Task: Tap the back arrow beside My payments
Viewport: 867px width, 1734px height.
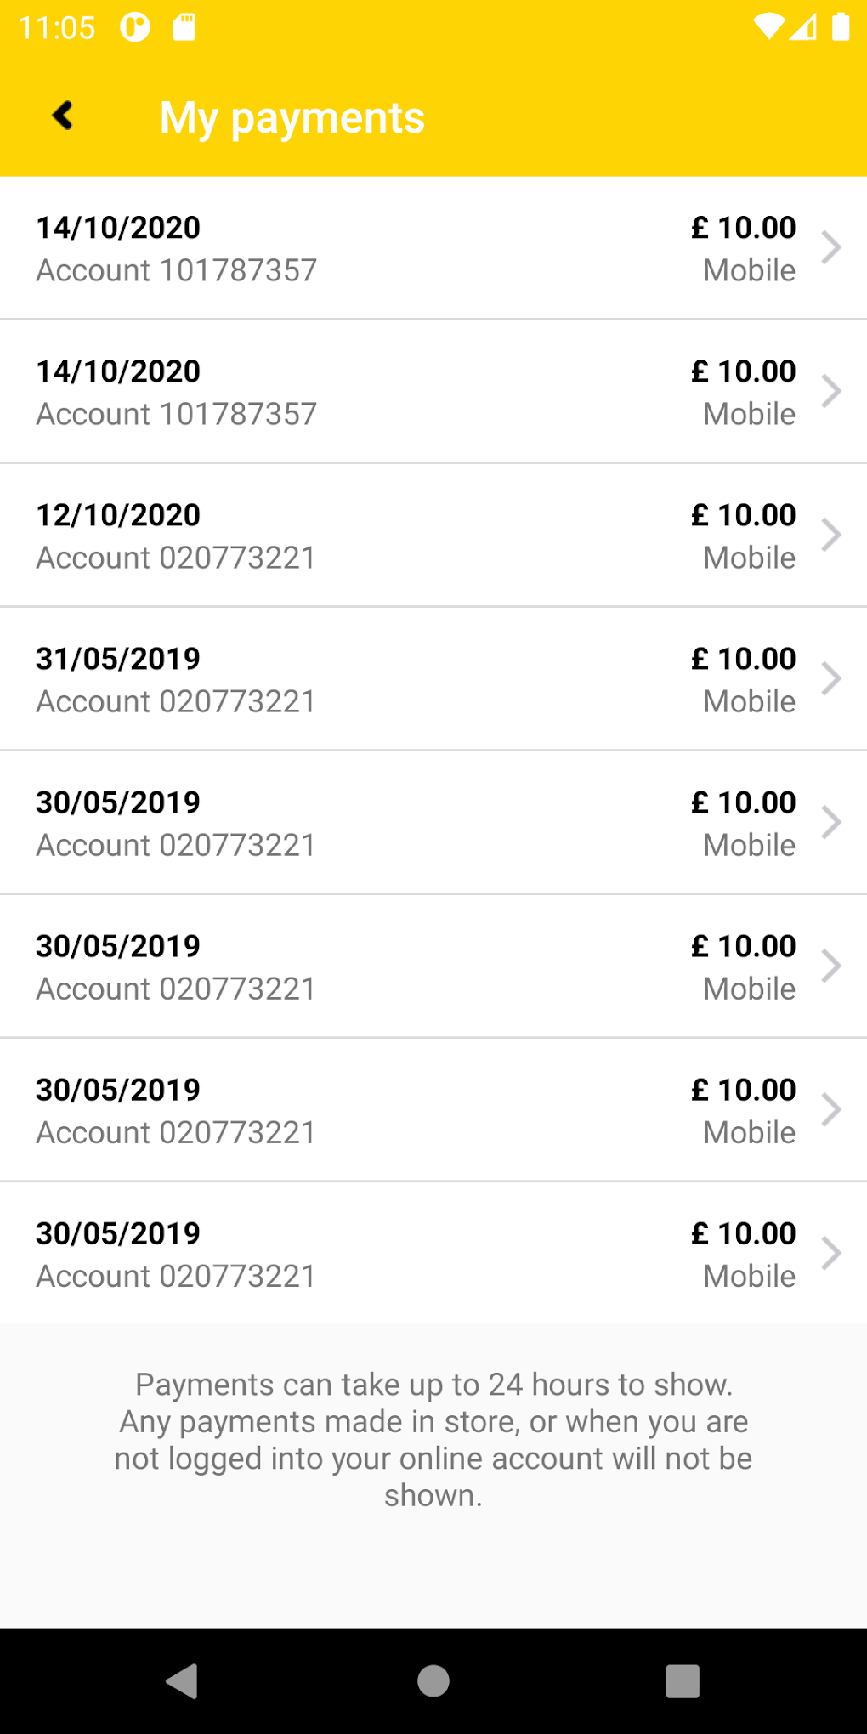Action: (63, 116)
